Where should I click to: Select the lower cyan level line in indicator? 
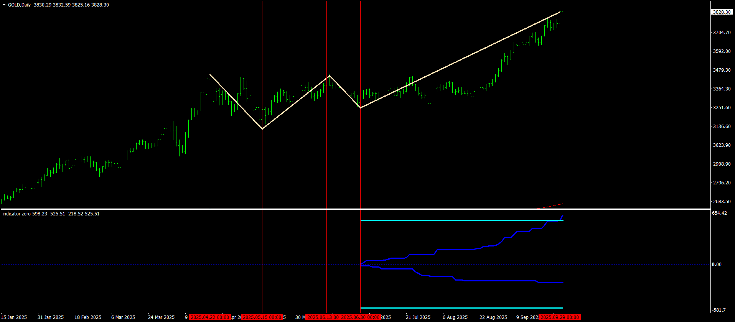click(461, 308)
